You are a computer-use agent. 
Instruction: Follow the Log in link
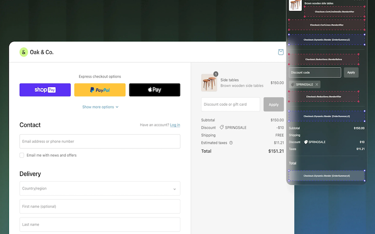click(175, 125)
